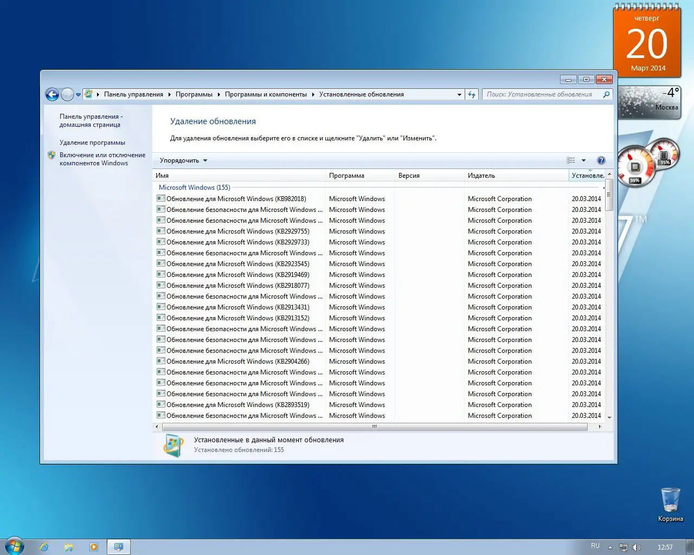The height and width of the screenshot is (555, 694).
Task: Select the row Обновление для Microsoft Windows (KB2918077)
Action: [x=380, y=286]
